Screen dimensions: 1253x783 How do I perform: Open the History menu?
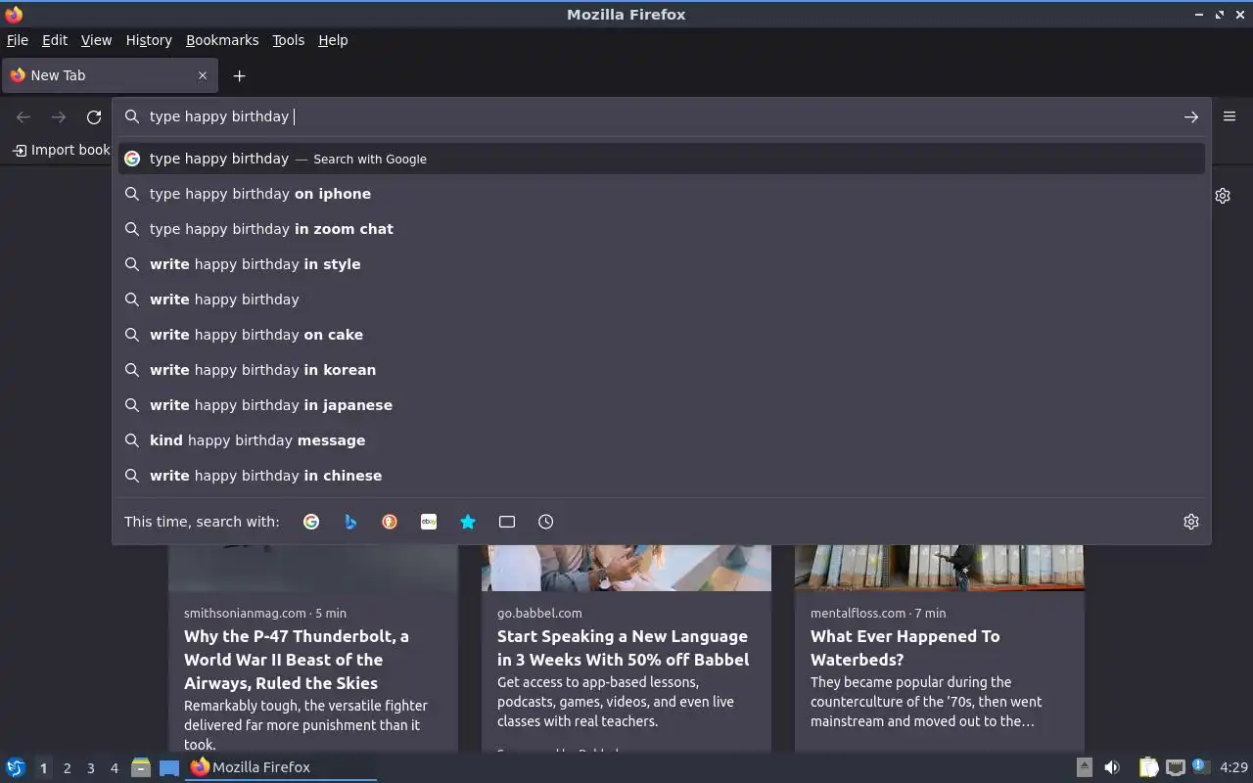pos(149,40)
